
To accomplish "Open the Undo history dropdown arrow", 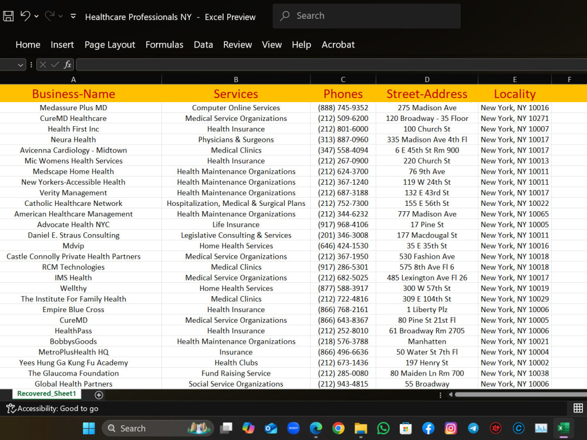I will [x=36, y=16].
